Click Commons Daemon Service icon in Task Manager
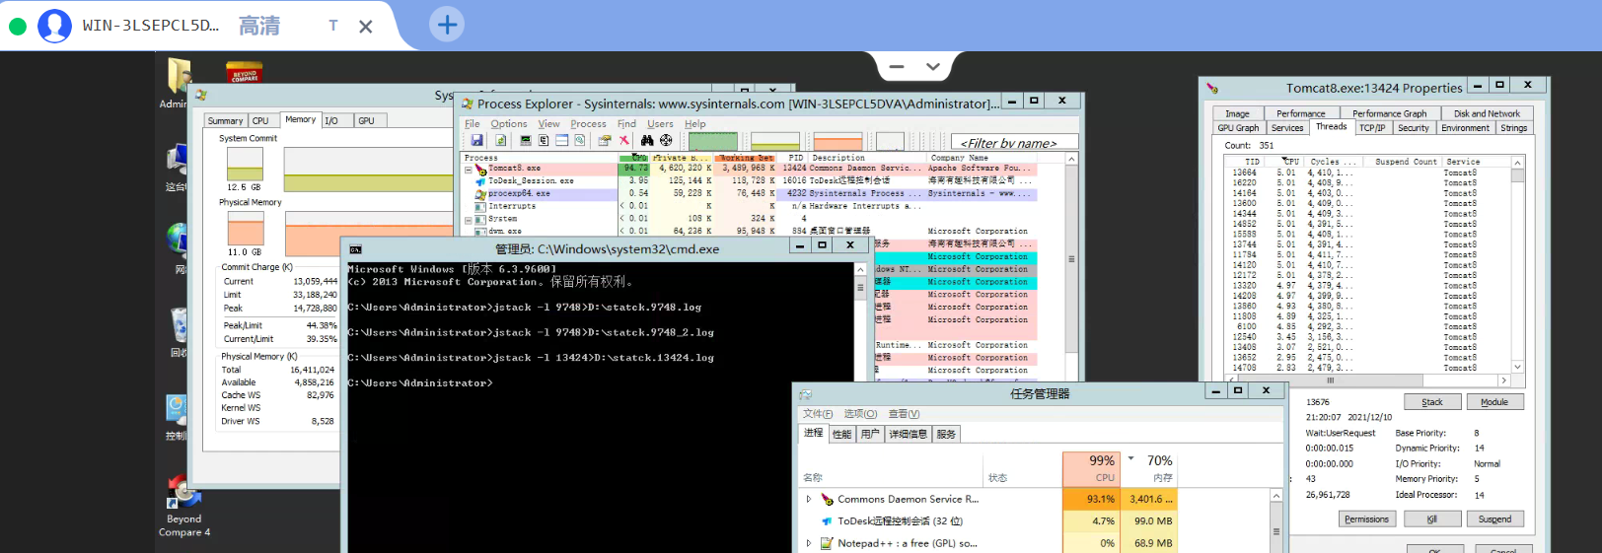The width and height of the screenshot is (1602, 553). tap(828, 500)
